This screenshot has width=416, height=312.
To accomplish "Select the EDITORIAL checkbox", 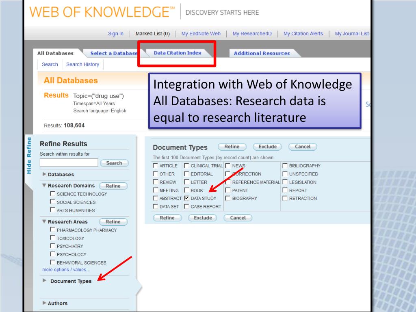I will (186, 174).
